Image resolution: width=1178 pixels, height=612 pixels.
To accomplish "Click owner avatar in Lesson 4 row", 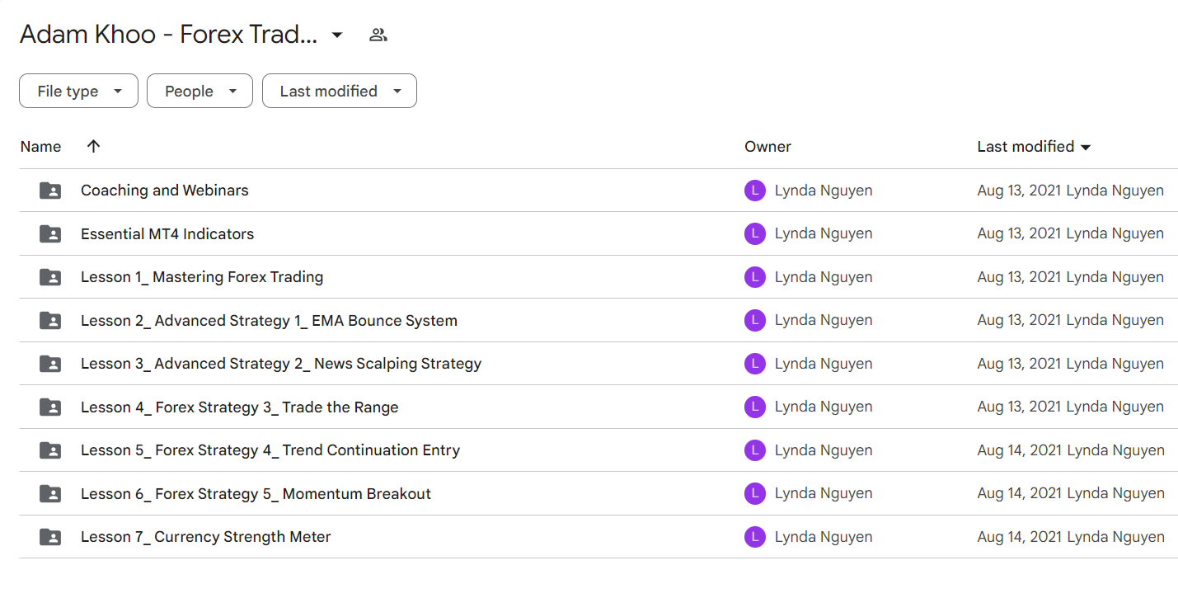I will [x=755, y=407].
